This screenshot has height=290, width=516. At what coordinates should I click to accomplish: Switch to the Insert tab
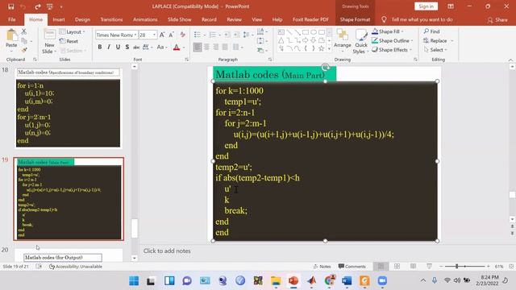[59, 19]
